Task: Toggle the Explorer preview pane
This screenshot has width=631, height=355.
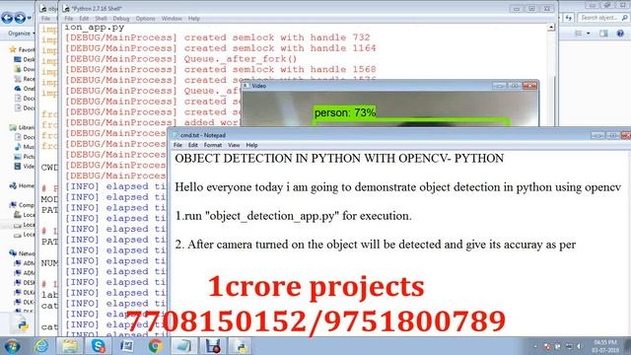Action: (603, 34)
